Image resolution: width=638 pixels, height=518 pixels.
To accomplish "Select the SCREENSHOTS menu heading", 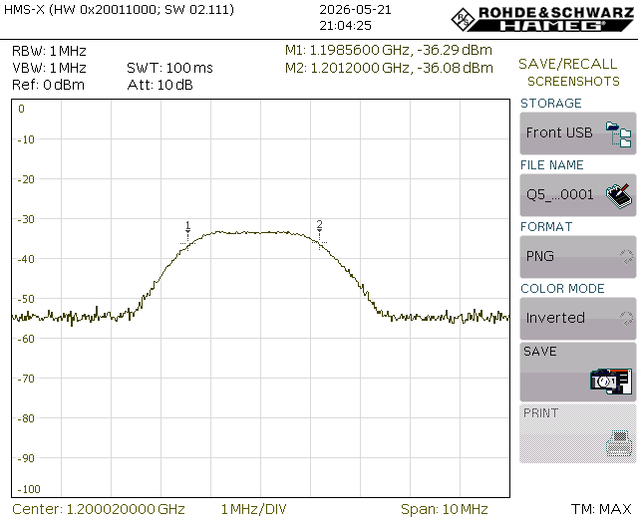I will click(x=573, y=82).
